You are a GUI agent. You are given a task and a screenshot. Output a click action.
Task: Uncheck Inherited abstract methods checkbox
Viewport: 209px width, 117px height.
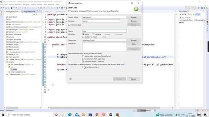point(83,61)
